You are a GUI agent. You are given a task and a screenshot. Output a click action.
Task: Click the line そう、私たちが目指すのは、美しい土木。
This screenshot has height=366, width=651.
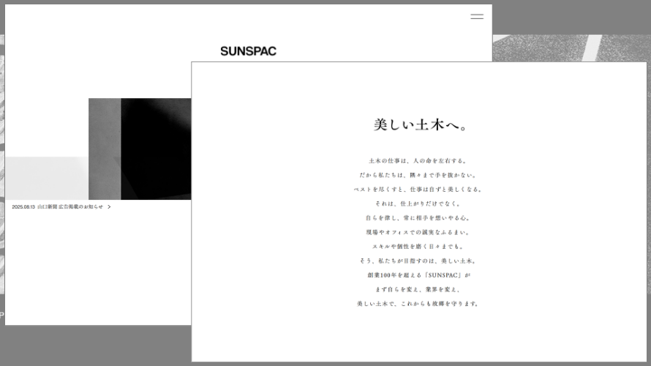pos(419,261)
